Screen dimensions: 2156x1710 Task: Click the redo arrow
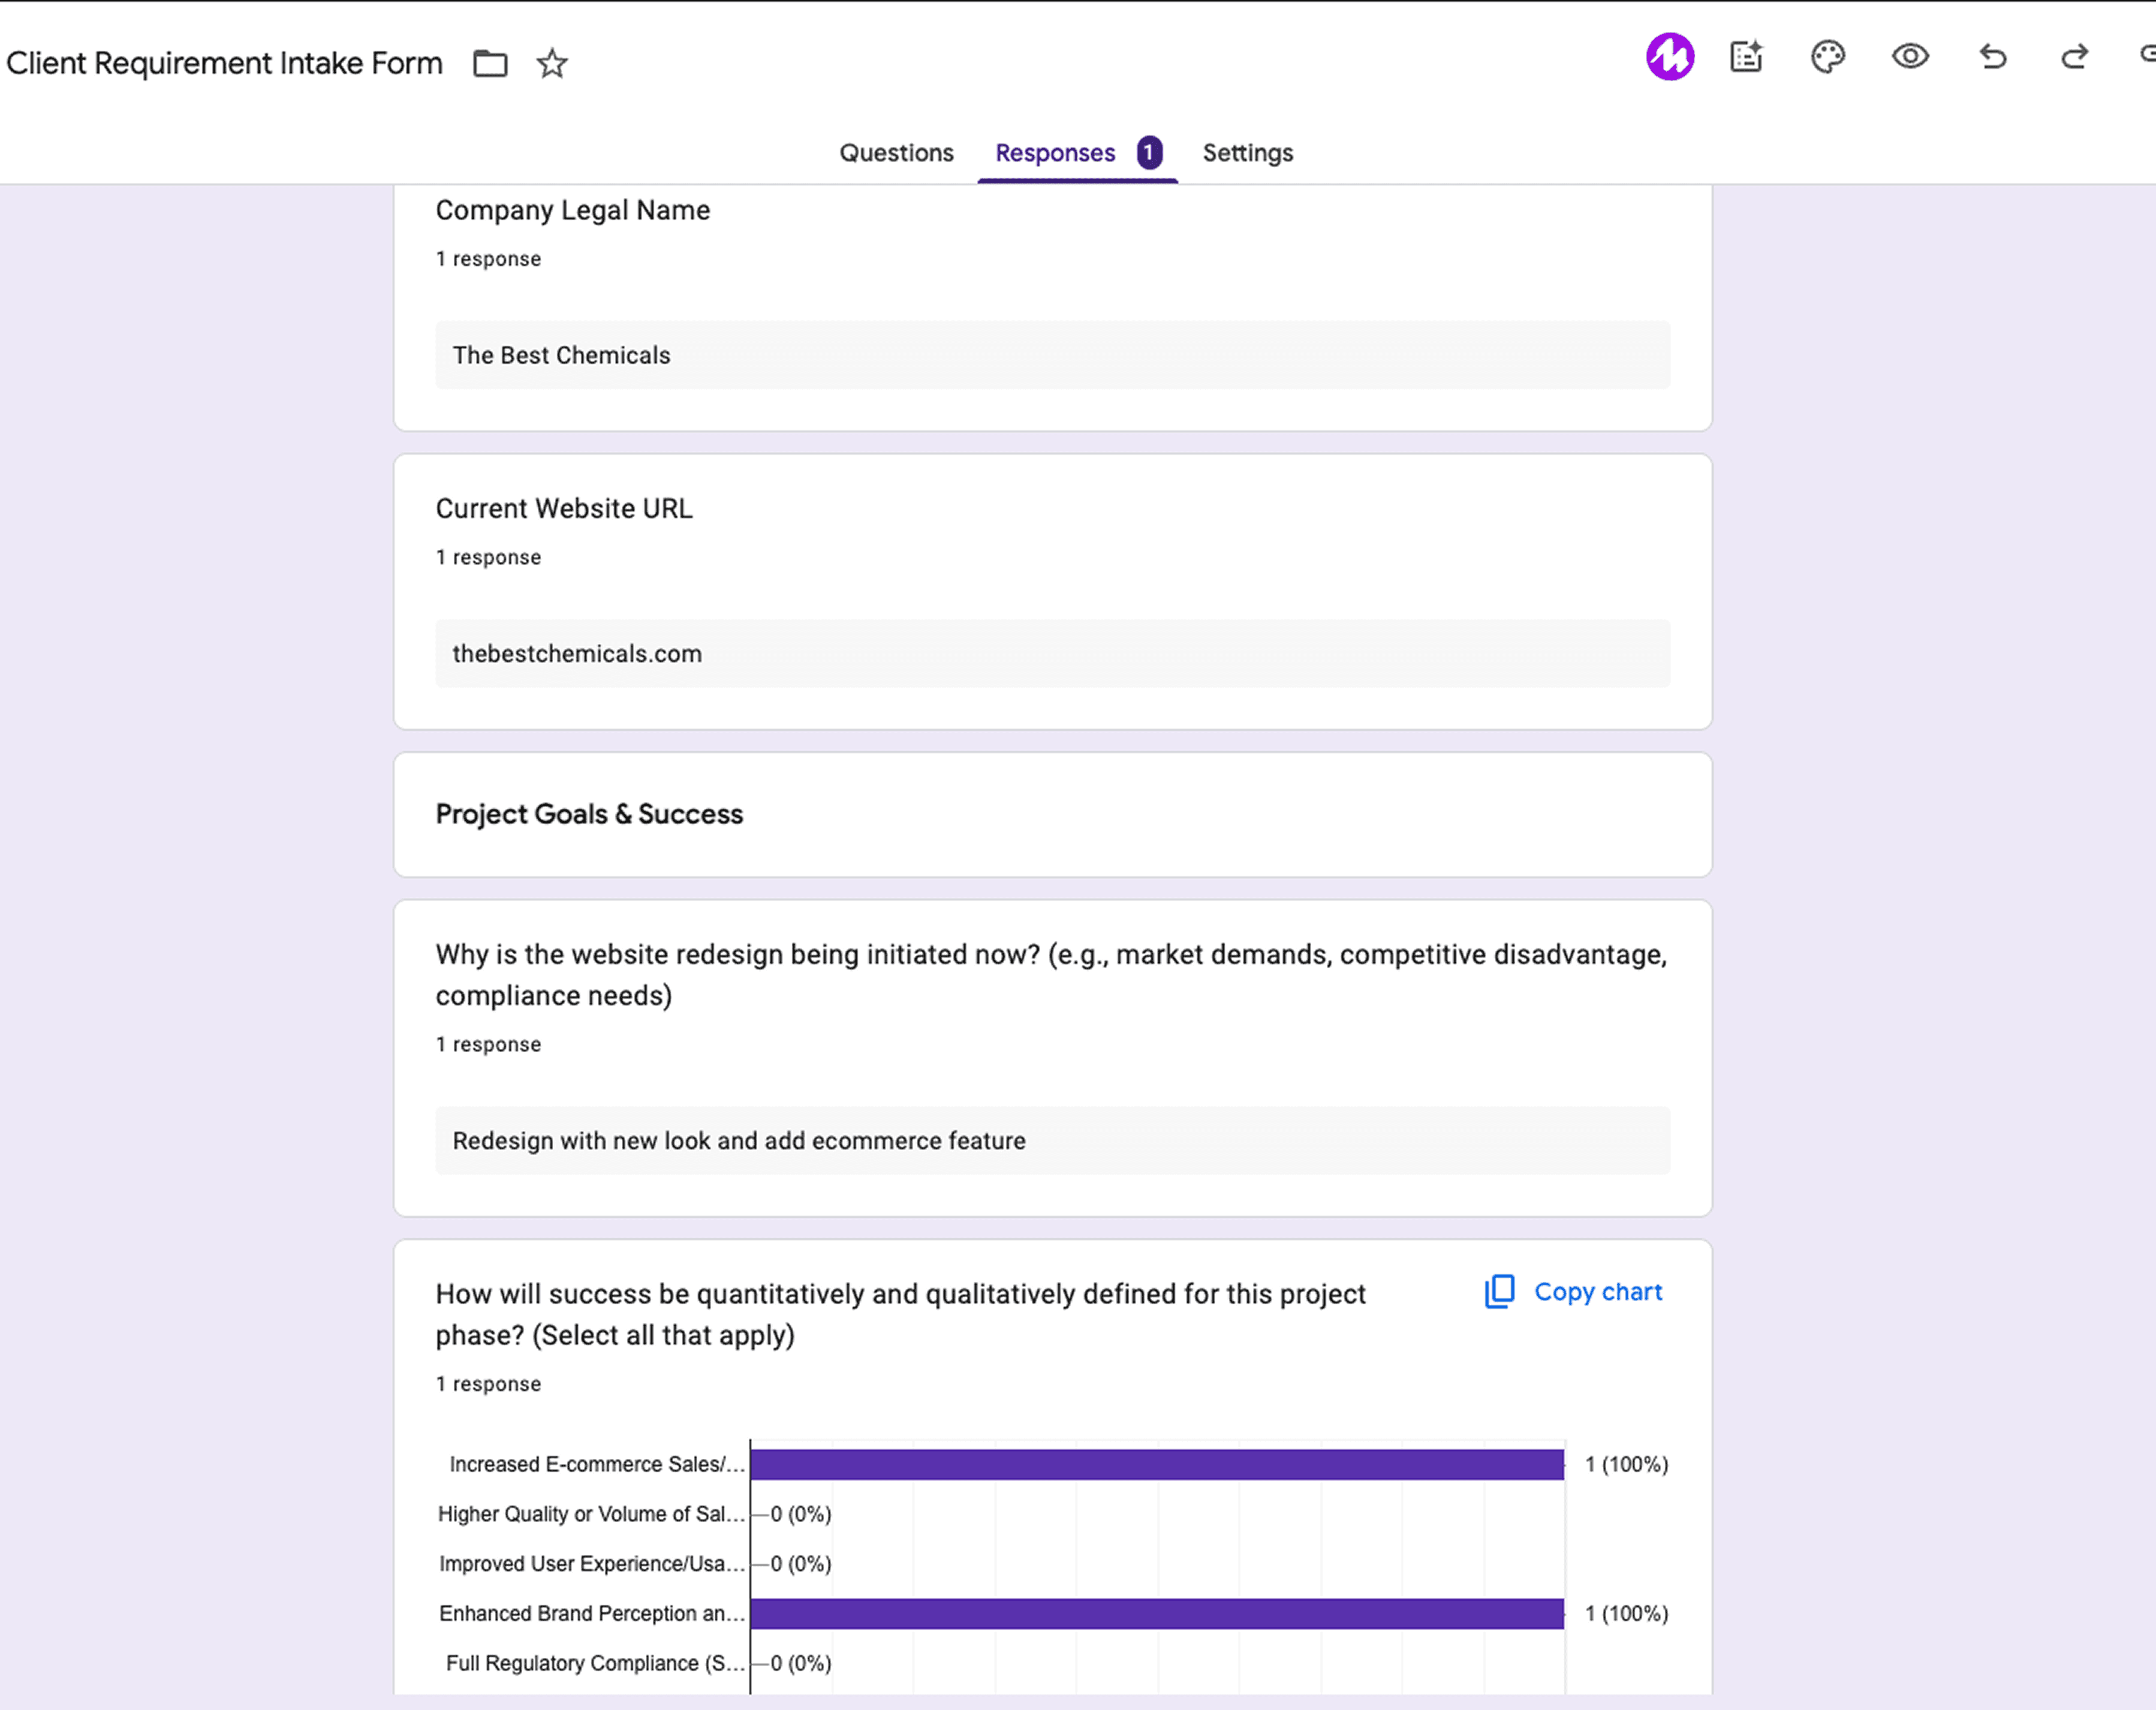(x=2075, y=57)
